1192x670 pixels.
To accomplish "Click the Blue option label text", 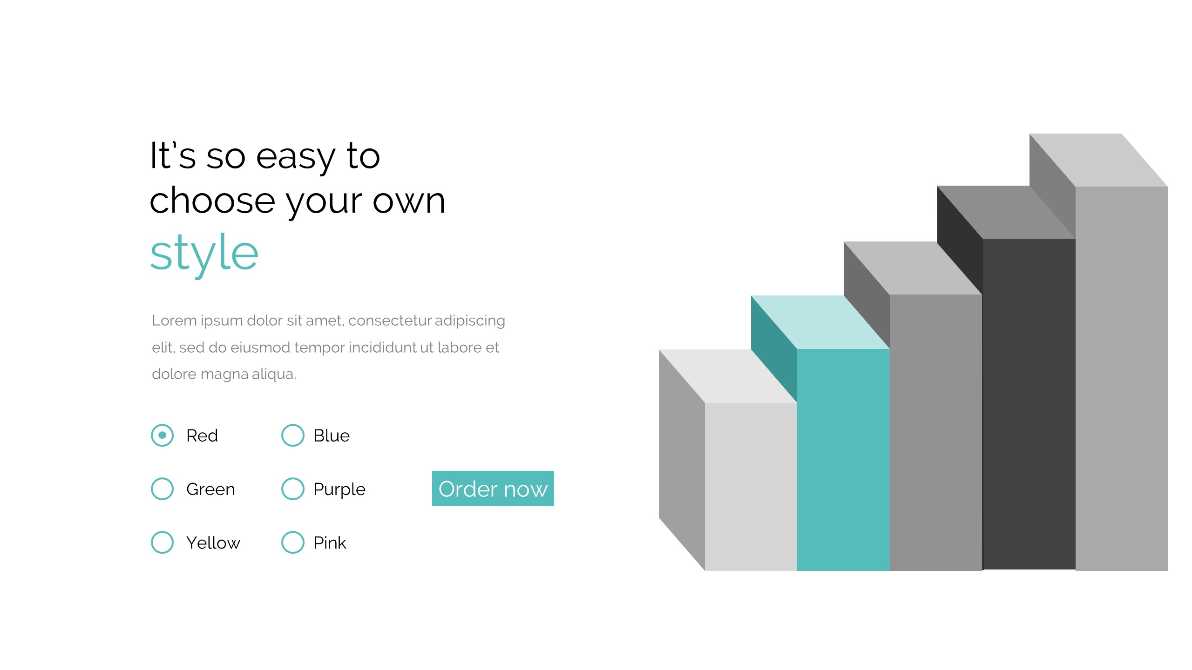I will coord(331,436).
